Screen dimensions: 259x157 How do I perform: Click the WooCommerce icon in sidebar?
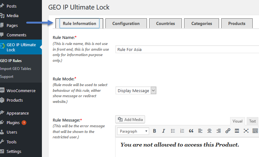(2, 90)
